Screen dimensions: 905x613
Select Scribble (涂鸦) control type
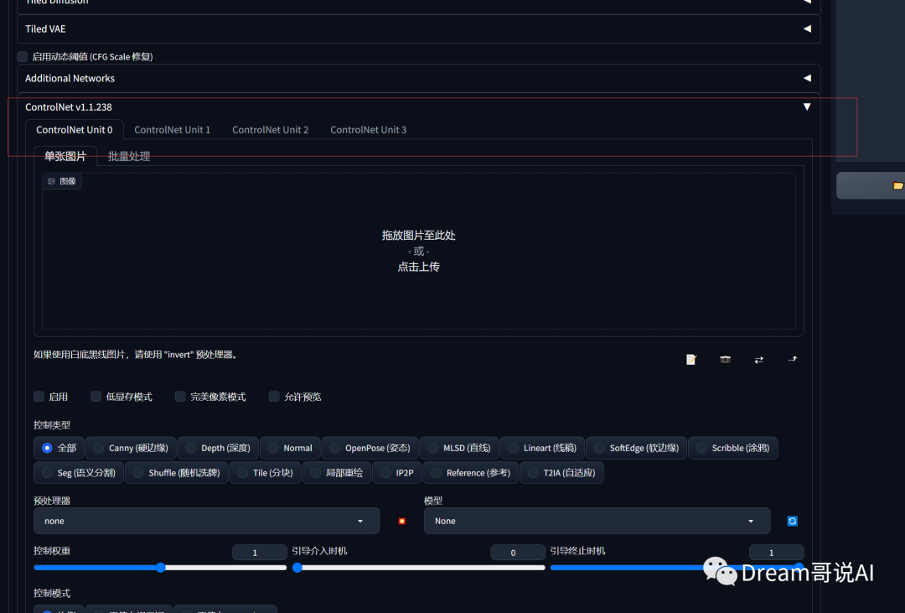(733, 448)
